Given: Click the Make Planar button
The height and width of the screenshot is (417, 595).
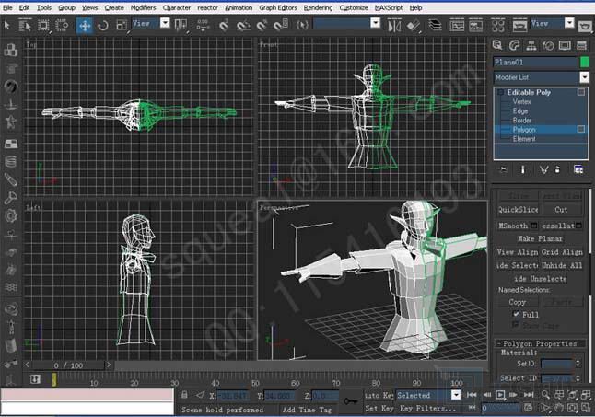Looking at the screenshot, I should click(x=540, y=238).
